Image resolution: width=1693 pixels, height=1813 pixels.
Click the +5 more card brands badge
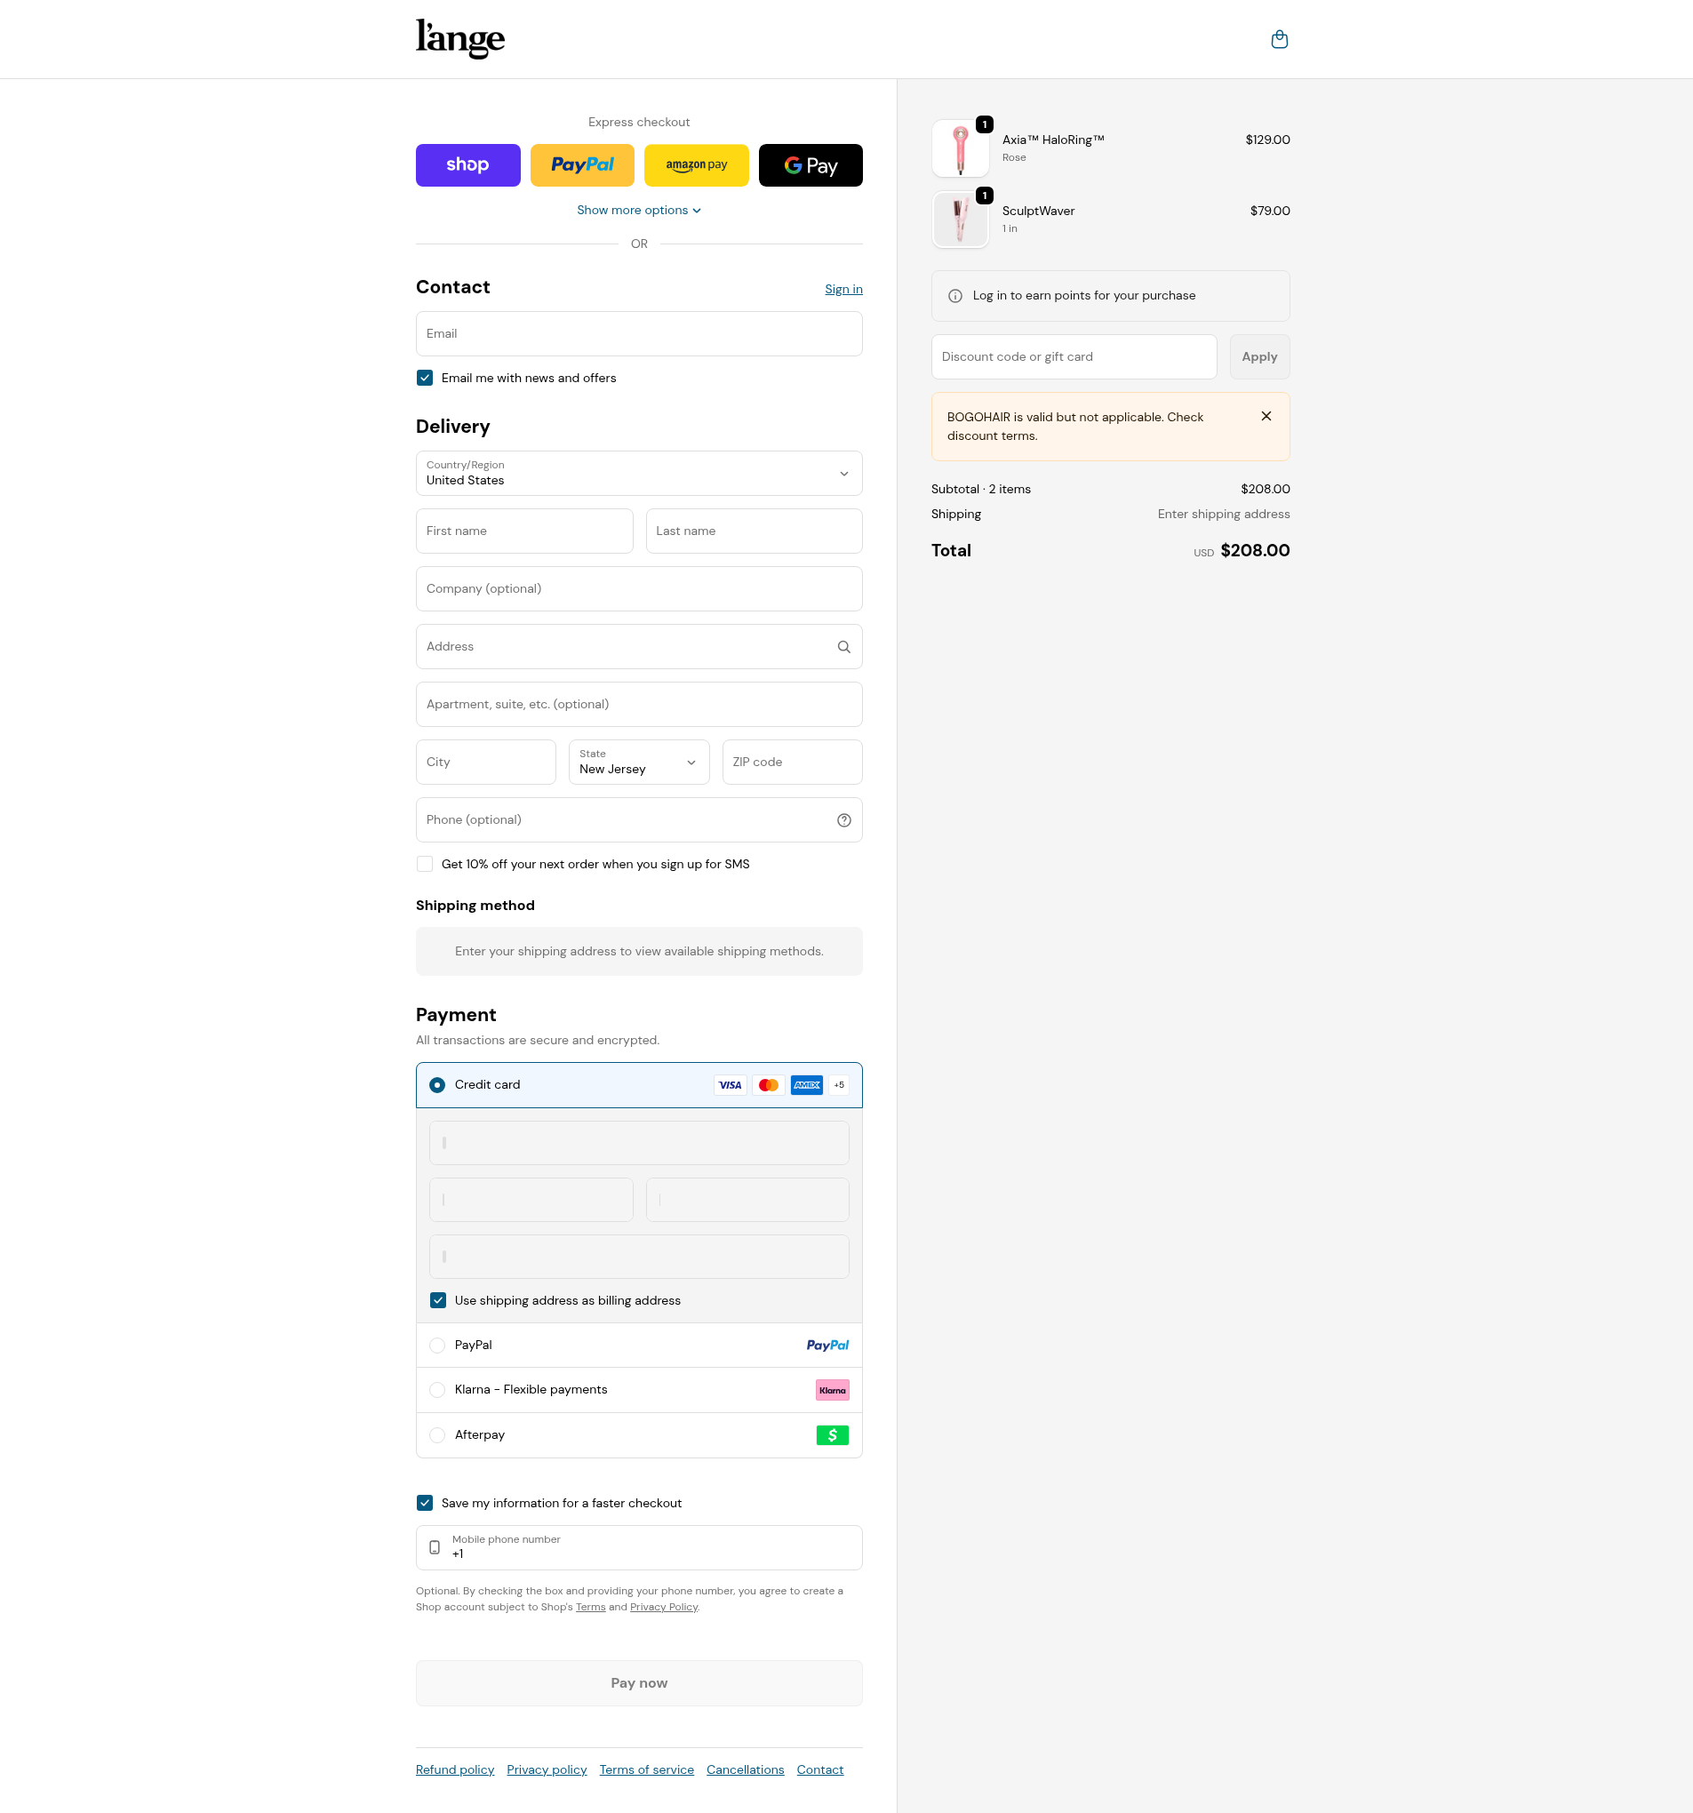tap(838, 1084)
